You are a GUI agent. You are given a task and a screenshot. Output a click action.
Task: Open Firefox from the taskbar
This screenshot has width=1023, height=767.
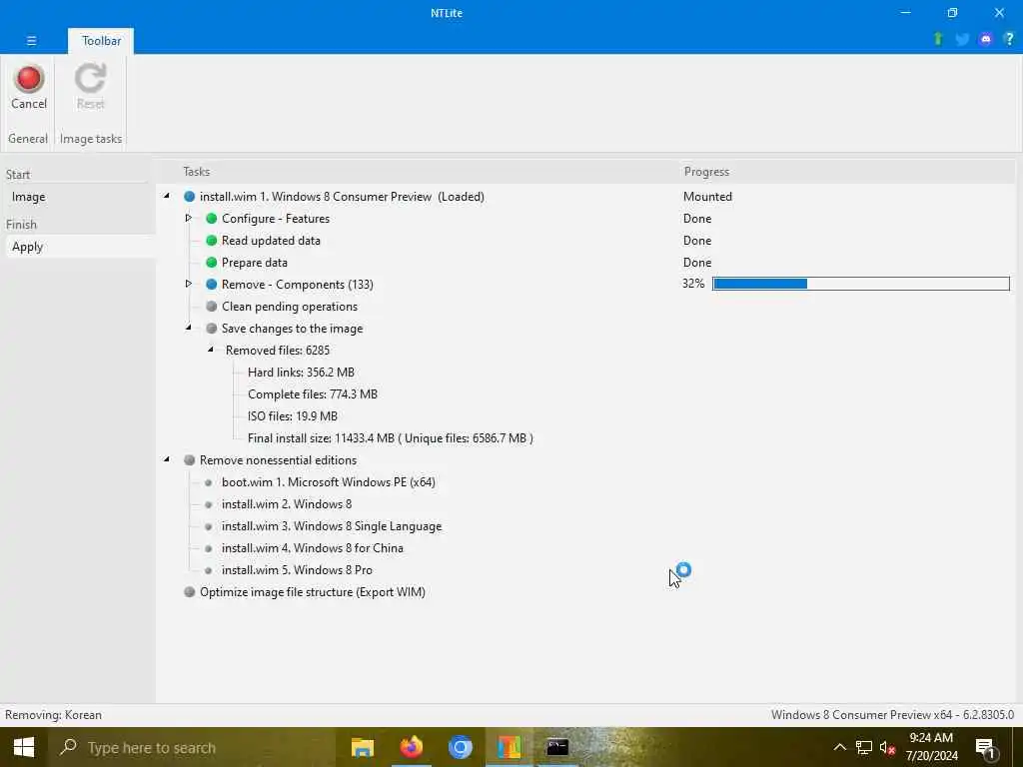[411, 747]
